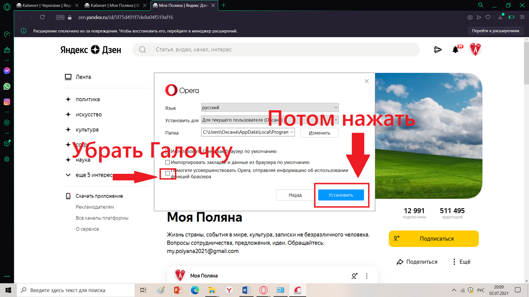This screenshot has height=297, width=529.
Task: Select the 'искусство' interest
Action: coord(83,114)
